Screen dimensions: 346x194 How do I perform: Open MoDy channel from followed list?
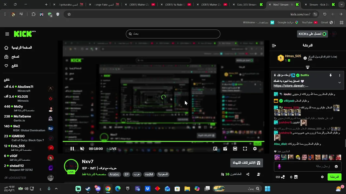click(x=29, y=108)
